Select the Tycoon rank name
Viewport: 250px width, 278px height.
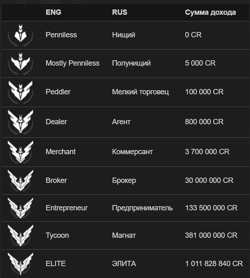(x=57, y=236)
